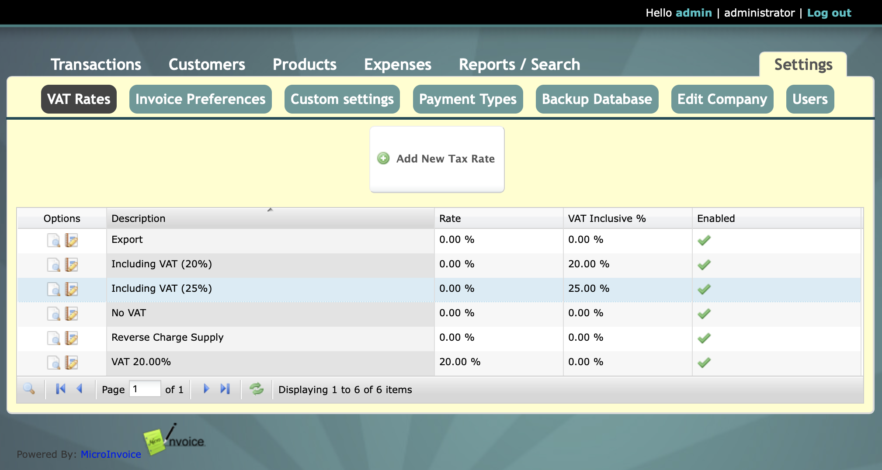Refresh the tax rates grid
This screenshot has height=470, width=882.
point(257,389)
